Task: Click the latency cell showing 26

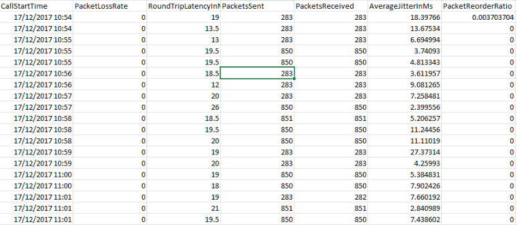Action: click(x=183, y=107)
